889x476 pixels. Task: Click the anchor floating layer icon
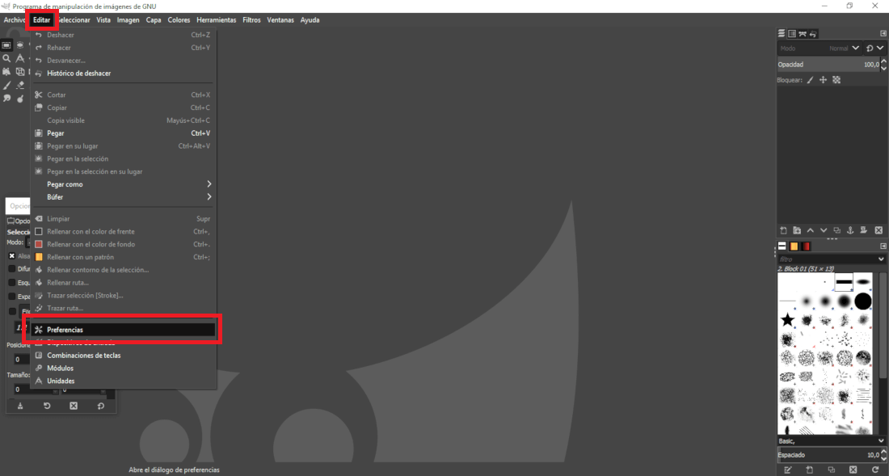point(850,230)
